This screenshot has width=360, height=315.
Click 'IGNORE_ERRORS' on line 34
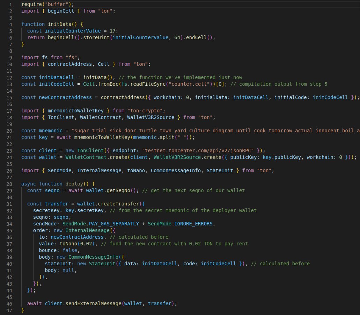pos(193,224)
